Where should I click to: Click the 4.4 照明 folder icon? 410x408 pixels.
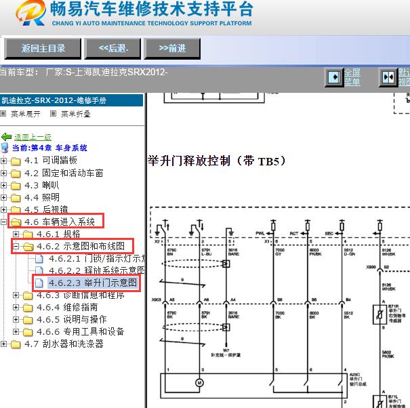[16, 198]
